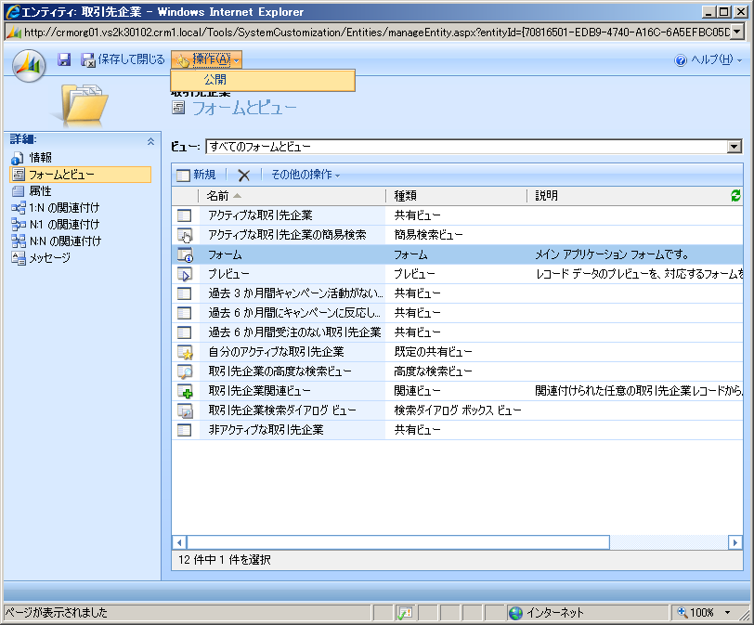
Task: Sort by 種類 column header
Action: point(457,196)
